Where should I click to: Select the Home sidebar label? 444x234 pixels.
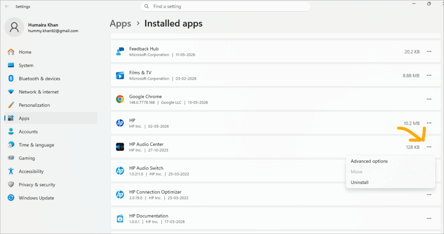[x=25, y=52]
